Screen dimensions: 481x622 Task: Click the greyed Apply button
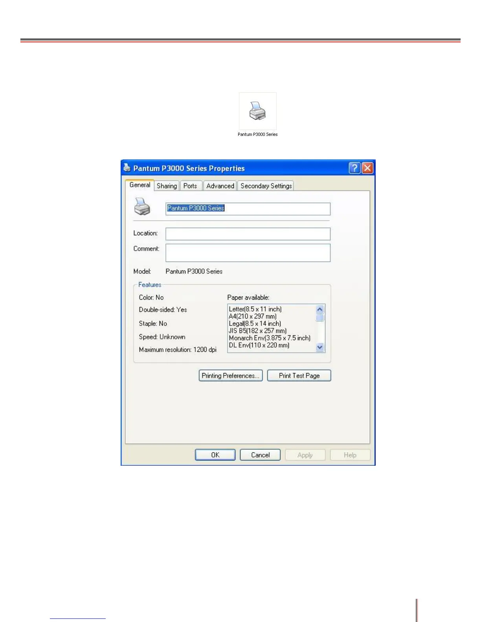click(305, 455)
